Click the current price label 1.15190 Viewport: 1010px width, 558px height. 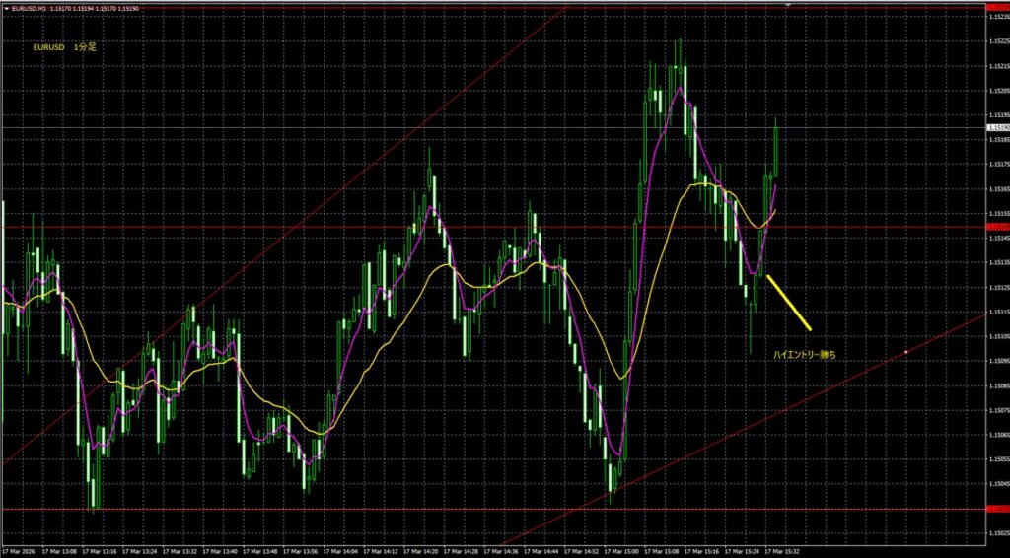(x=996, y=127)
